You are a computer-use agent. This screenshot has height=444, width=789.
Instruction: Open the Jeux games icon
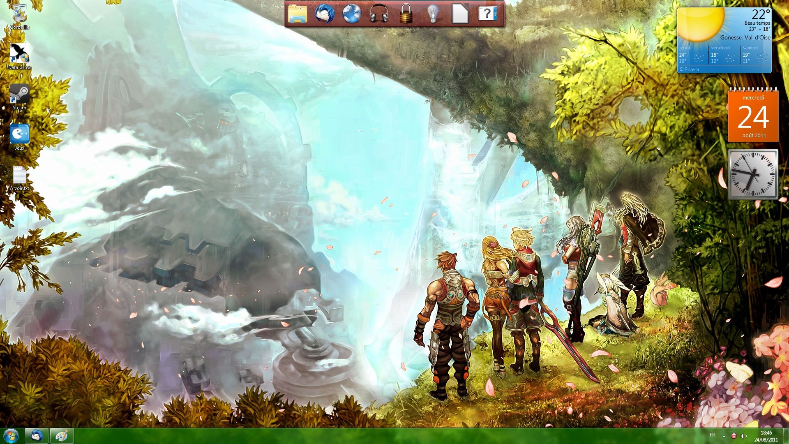[x=19, y=136]
